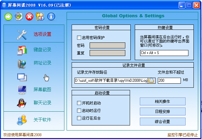Click the Global Options & Settings heading
The width and height of the screenshot is (202, 139).
point(133,16)
